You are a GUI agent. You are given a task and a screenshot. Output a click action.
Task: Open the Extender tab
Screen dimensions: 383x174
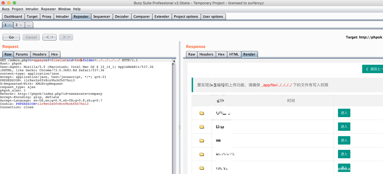(x=162, y=17)
